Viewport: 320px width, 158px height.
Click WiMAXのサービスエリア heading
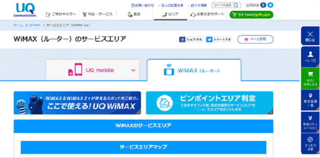point(143,125)
